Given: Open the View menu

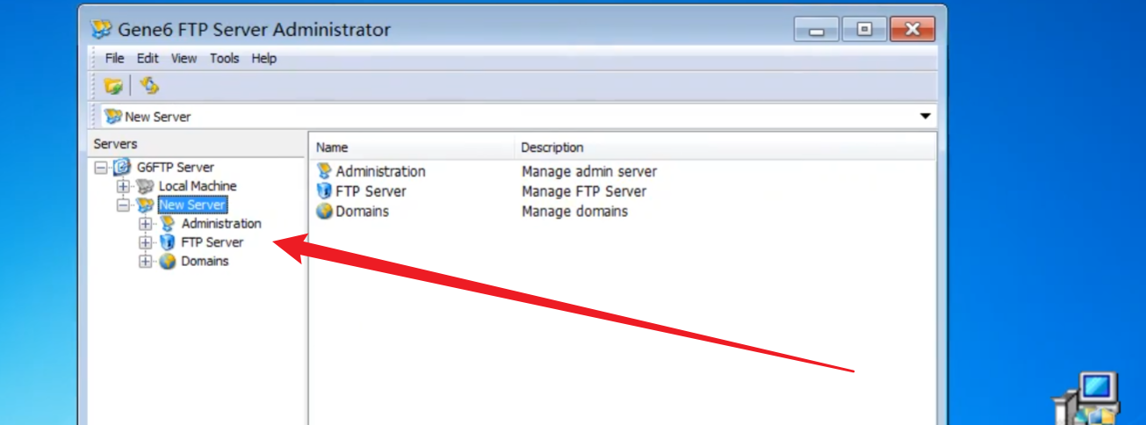Looking at the screenshot, I should click(184, 59).
